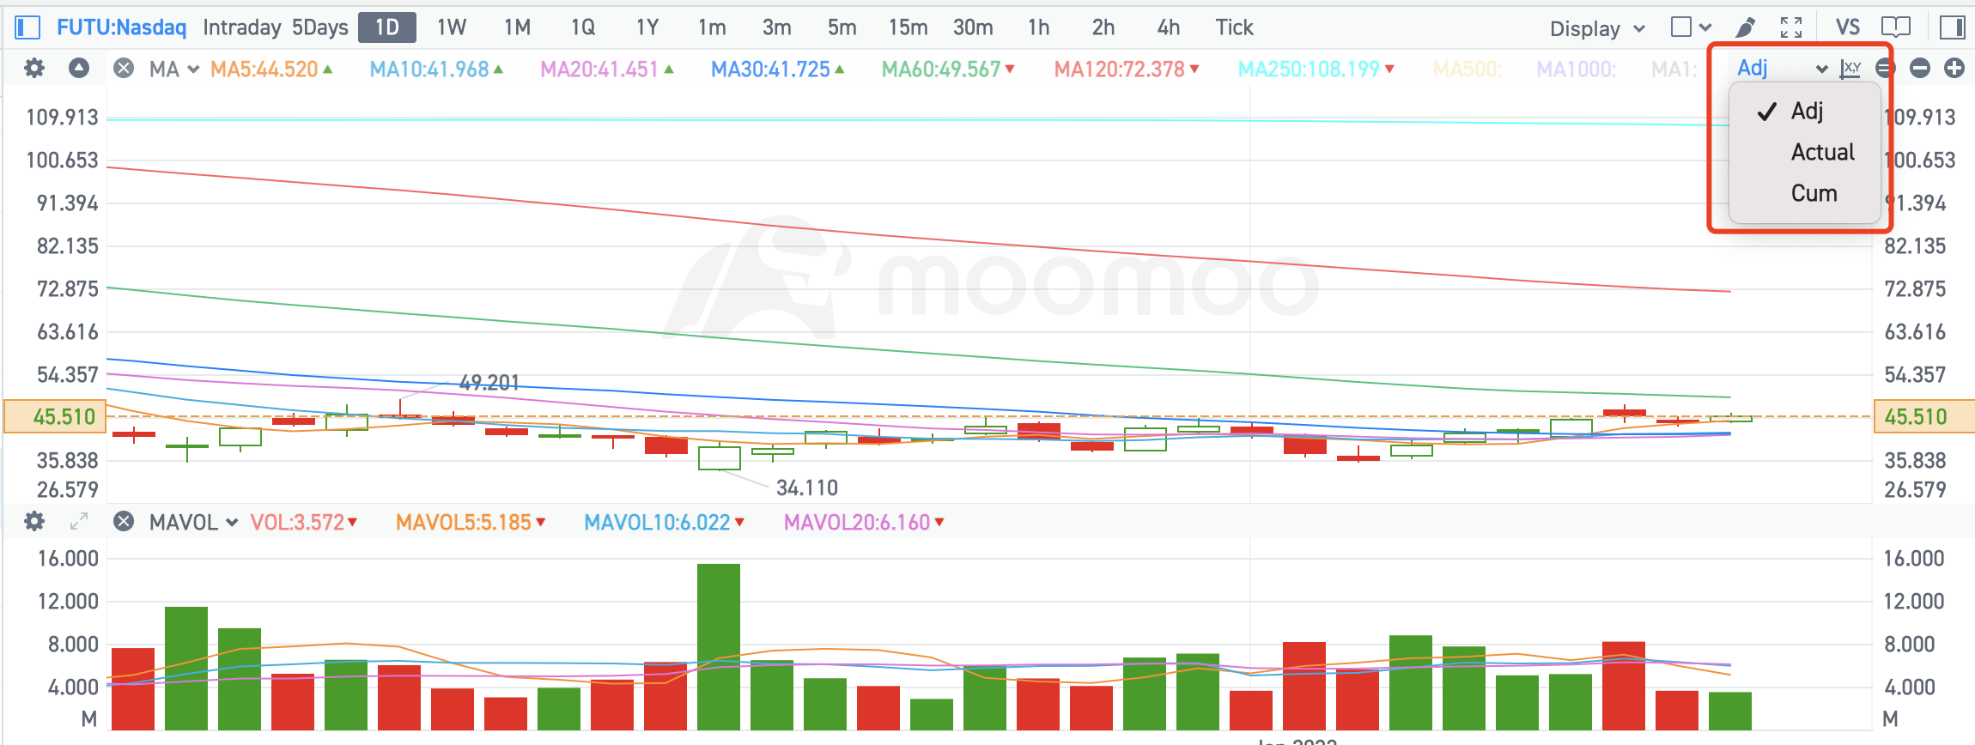Toggle the left sidebar panel icon
Screen dimensions: 1975x745
point(27,27)
